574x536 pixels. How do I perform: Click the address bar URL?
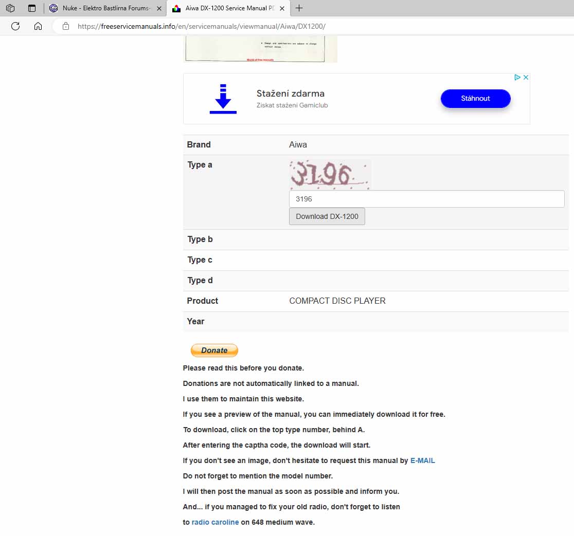click(x=201, y=26)
